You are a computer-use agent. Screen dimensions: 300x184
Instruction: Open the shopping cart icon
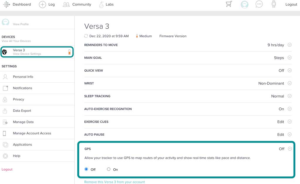229,4
